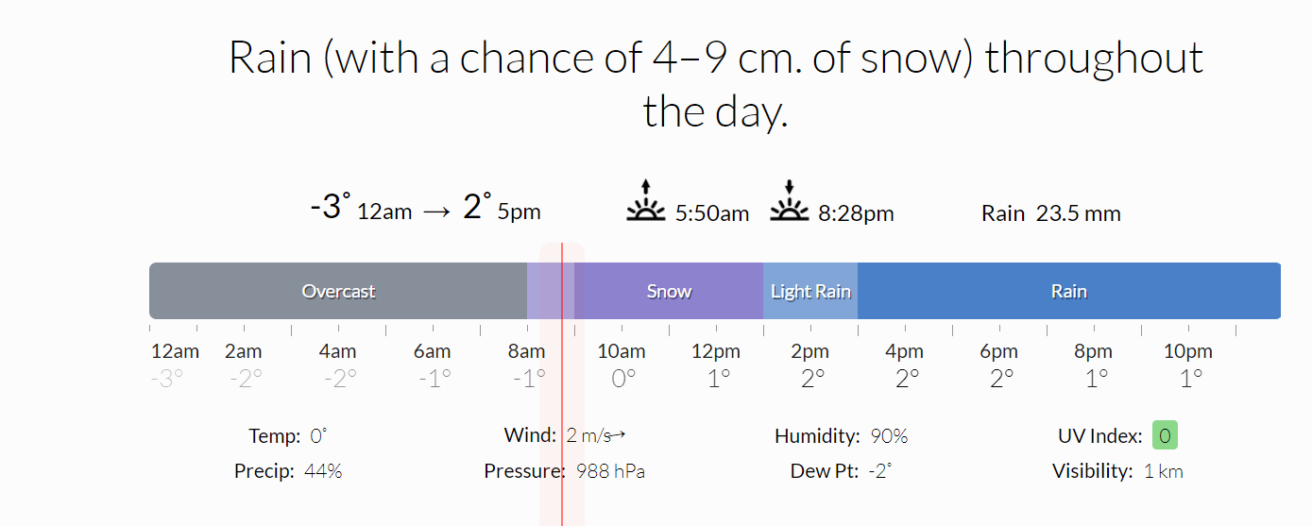Click the 2pm hour label
This screenshot has width=1312, height=526.
tap(810, 351)
